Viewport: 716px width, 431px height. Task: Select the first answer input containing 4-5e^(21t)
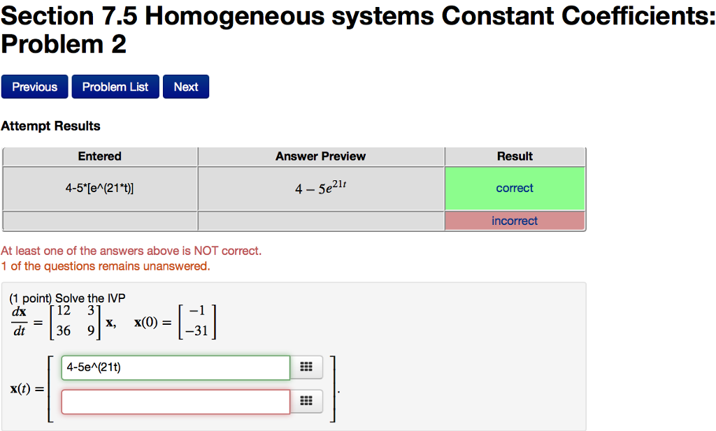pyautogui.click(x=175, y=367)
